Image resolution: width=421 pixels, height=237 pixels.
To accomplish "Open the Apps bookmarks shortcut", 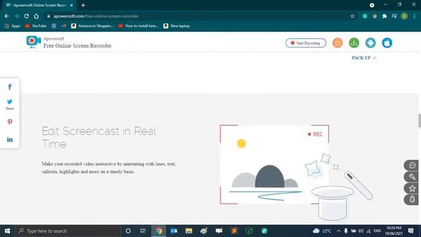I will (x=12, y=26).
